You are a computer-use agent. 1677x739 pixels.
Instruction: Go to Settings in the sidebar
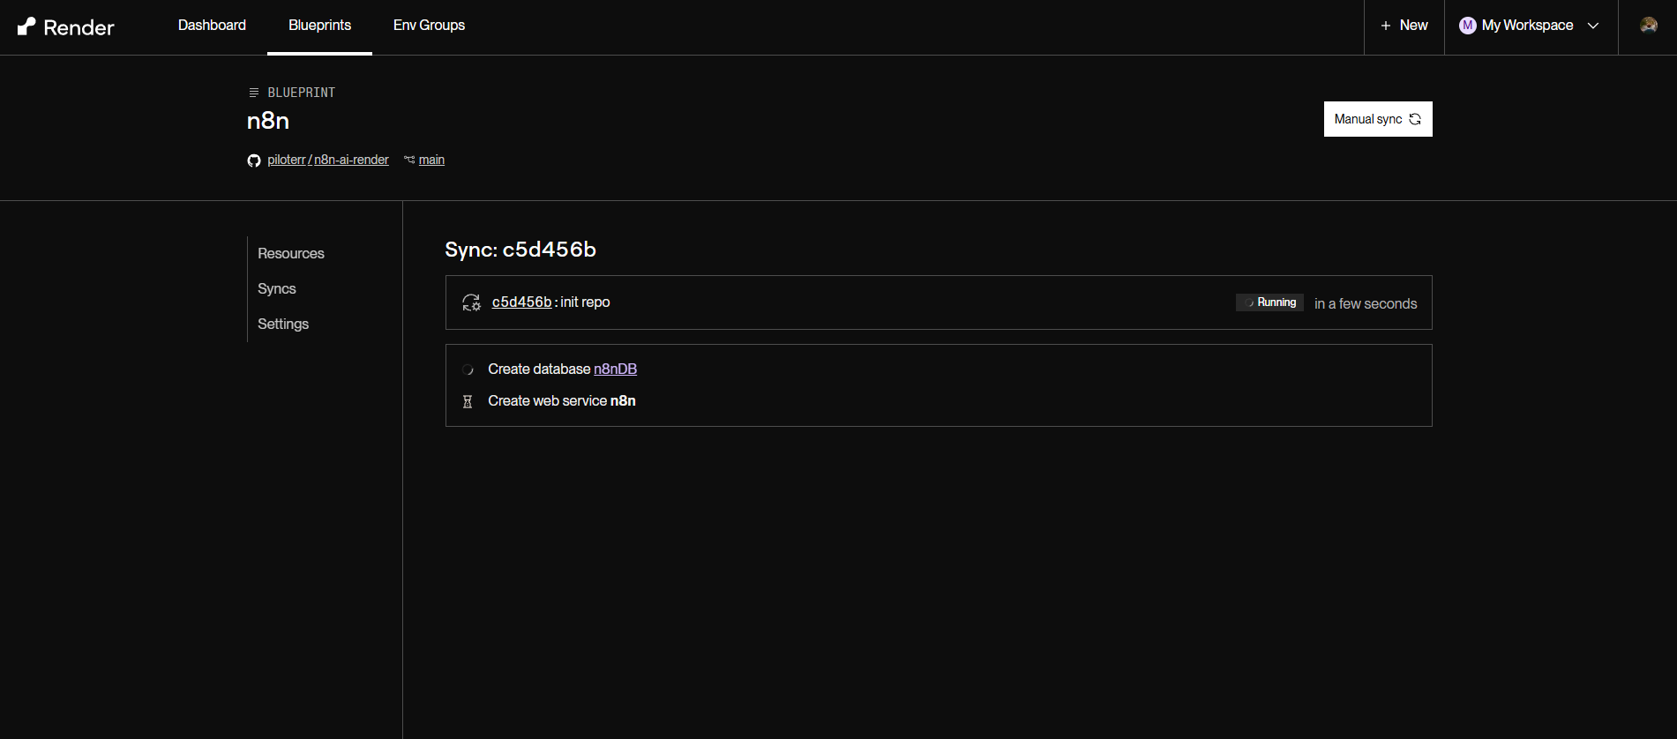click(x=283, y=324)
